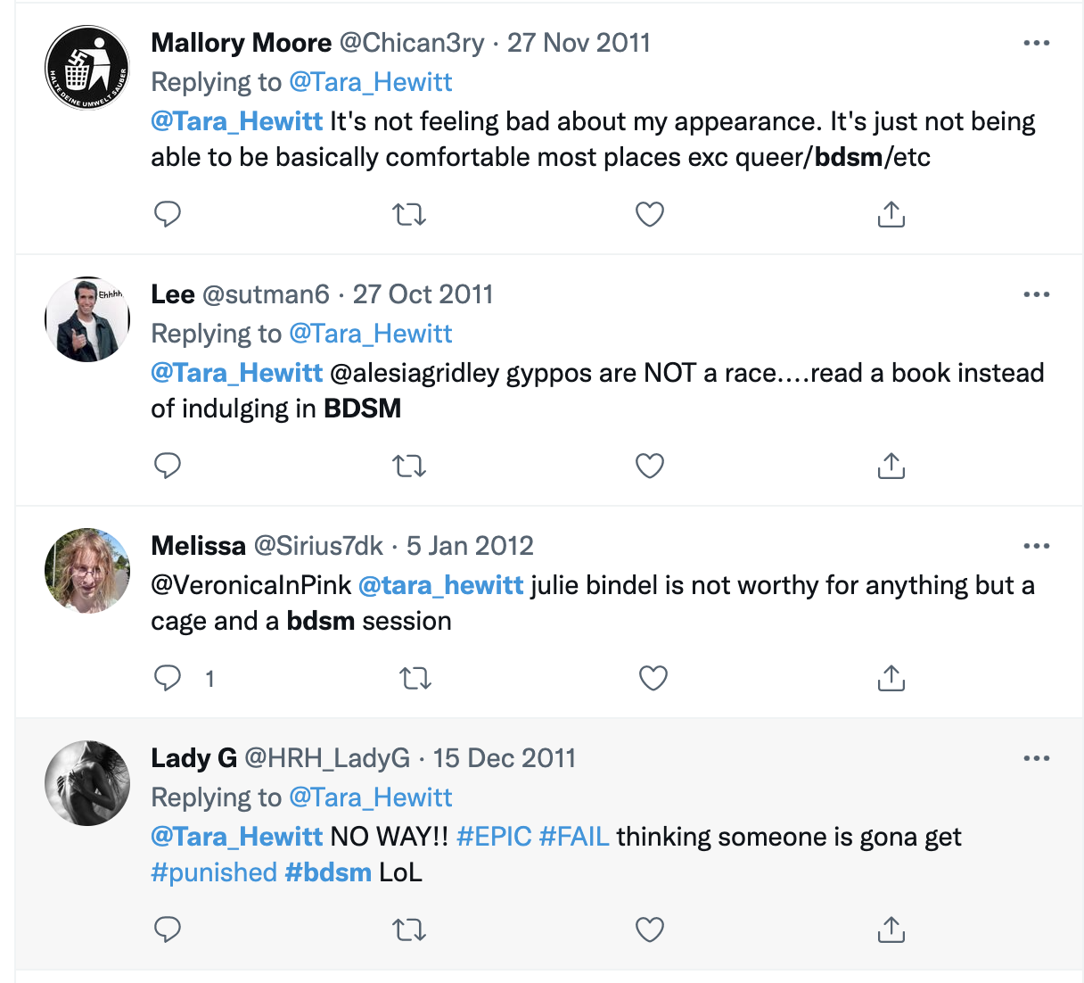
Task: Open more options for Mallory Moore's tweet
Action: pos(1036,43)
